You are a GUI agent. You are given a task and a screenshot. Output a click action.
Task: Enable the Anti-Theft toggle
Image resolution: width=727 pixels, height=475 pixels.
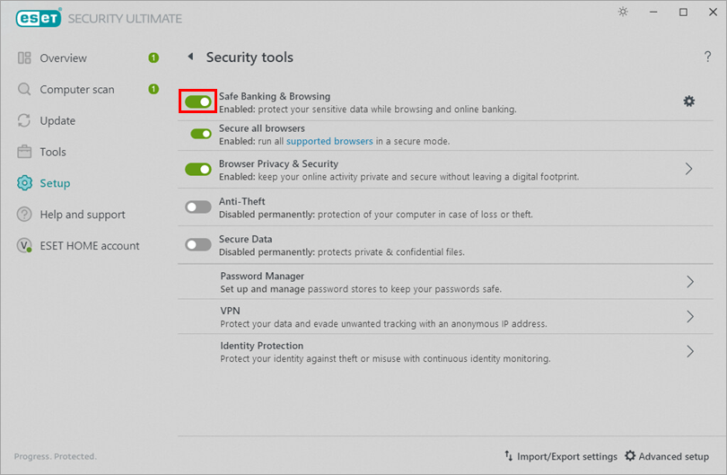198,207
